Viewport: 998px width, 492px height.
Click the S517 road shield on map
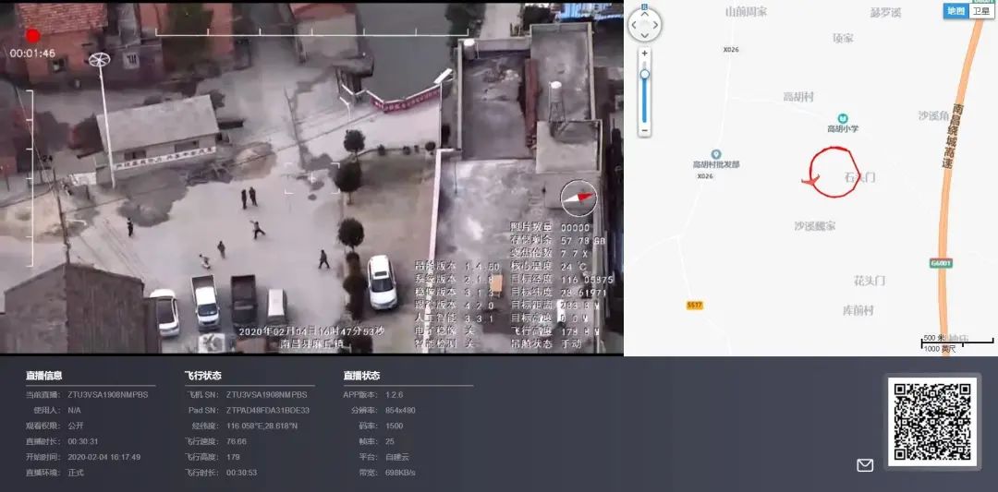click(x=695, y=305)
